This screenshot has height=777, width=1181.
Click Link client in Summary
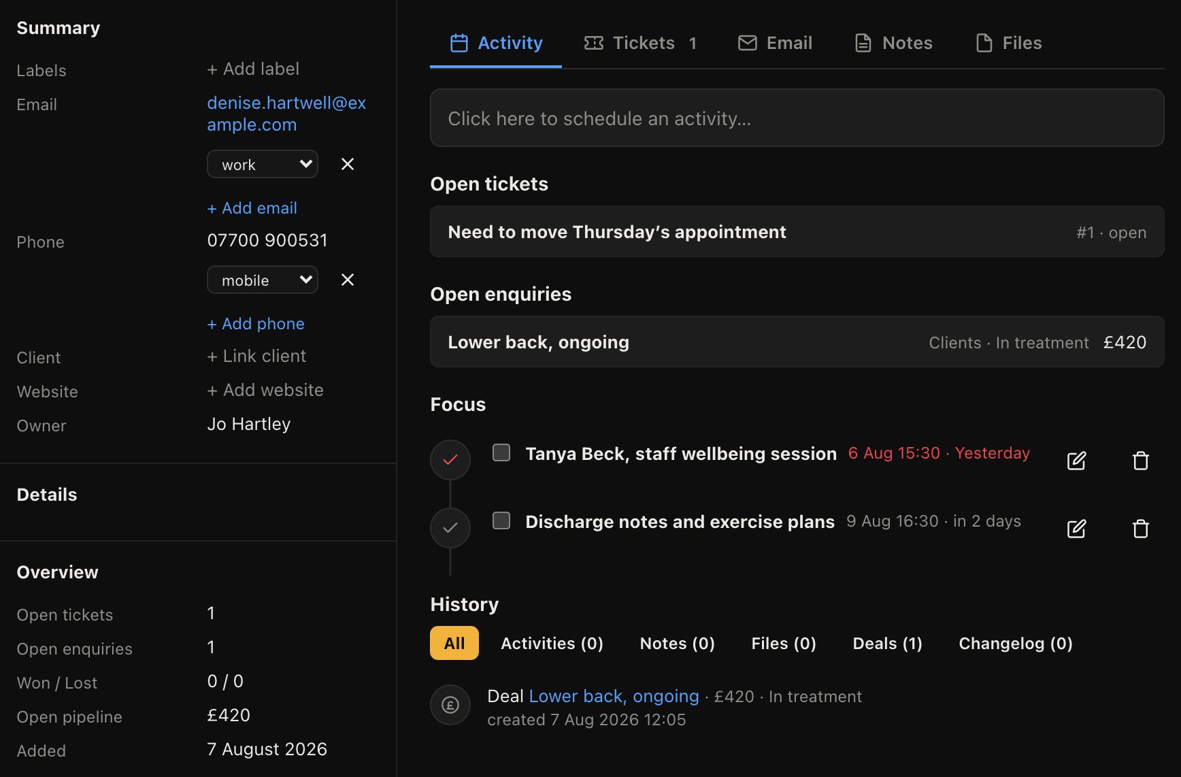click(x=256, y=356)
